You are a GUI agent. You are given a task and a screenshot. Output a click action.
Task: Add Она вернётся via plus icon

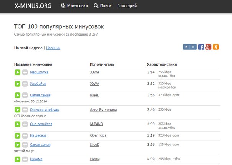[25, 124]
